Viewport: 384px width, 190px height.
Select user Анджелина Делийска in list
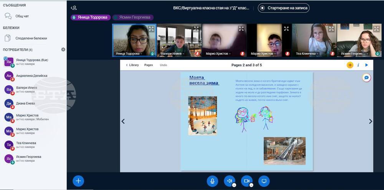click(31, 76)
